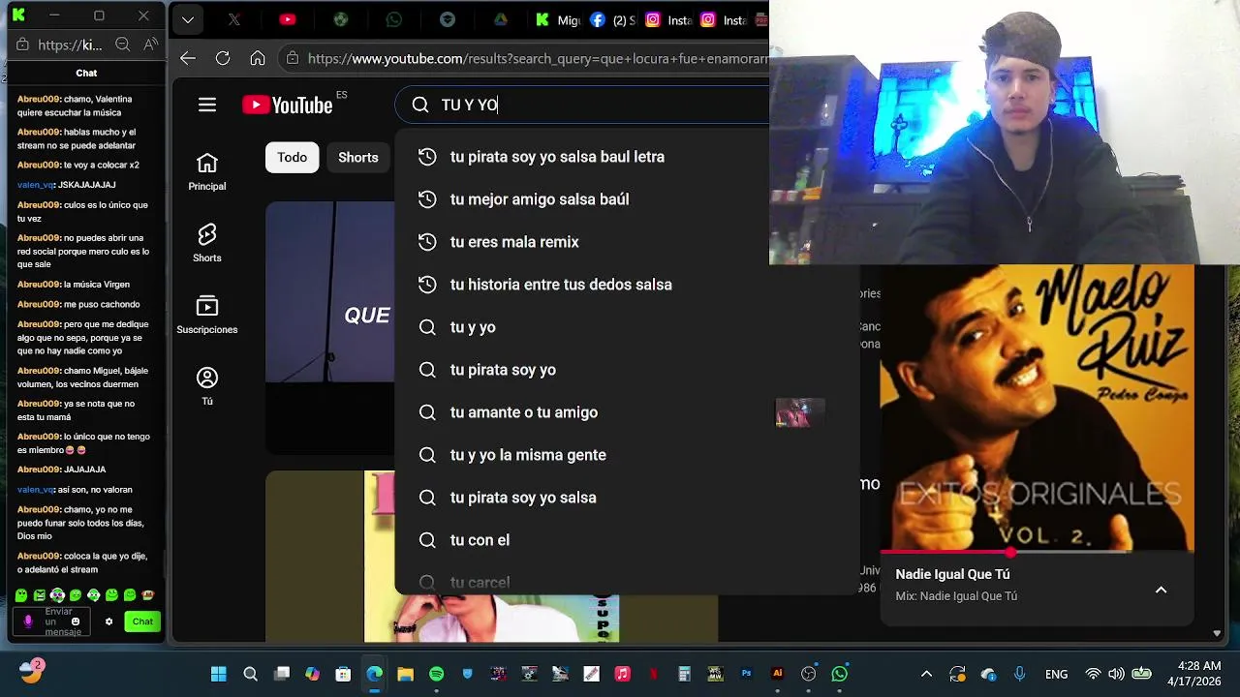The image size is (1240, 697).
Task: Click the taskbar microphone tray icon
Action: click(x=1019, y=674)
